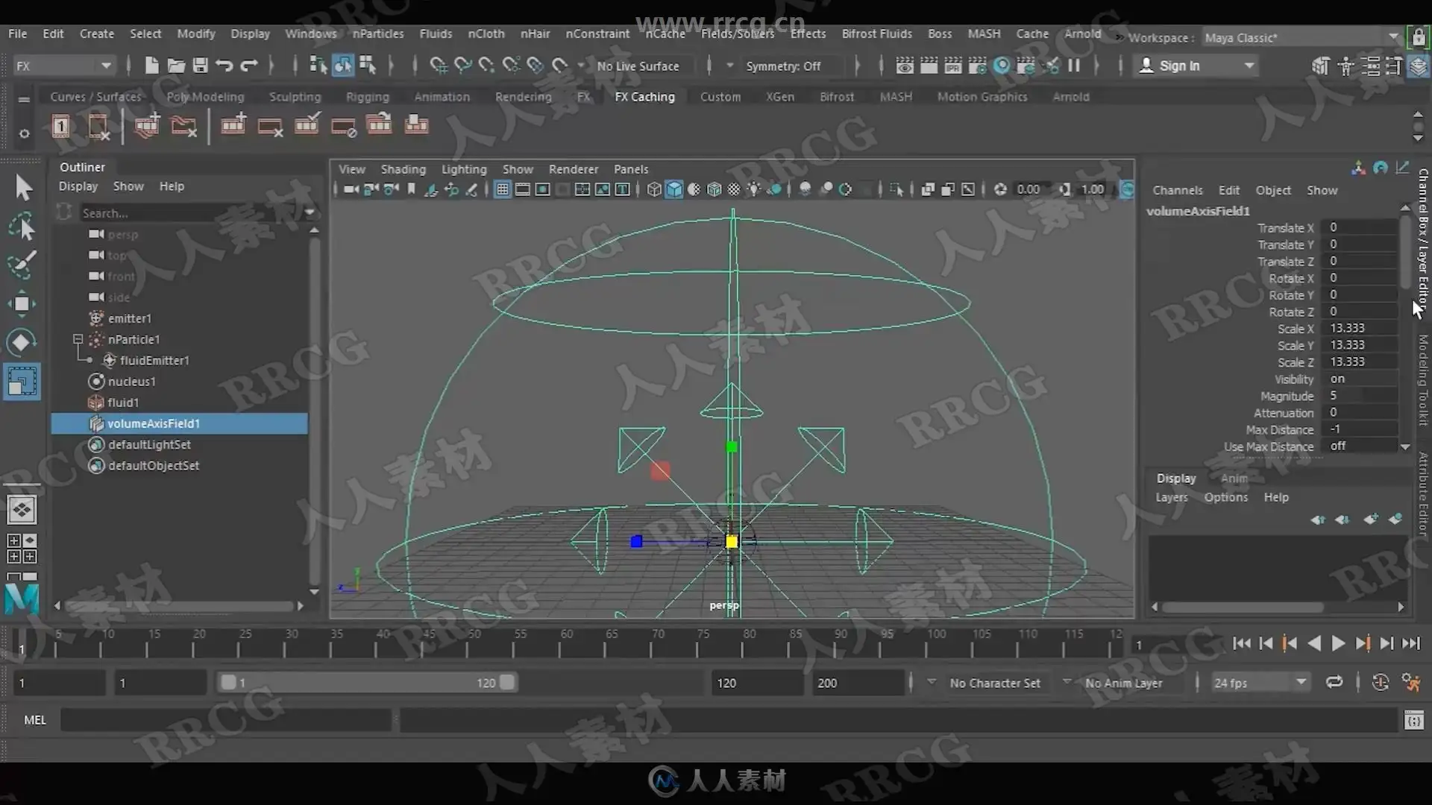This screenshot has width=1432, height=805.
Task: Select fluid1 in the Outliner
Action: pyautogui.click(x=123, y=402)
